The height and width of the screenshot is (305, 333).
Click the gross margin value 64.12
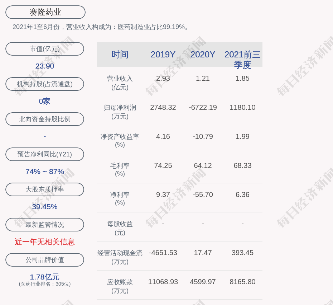pyautogui.click(x=203, y=165)
